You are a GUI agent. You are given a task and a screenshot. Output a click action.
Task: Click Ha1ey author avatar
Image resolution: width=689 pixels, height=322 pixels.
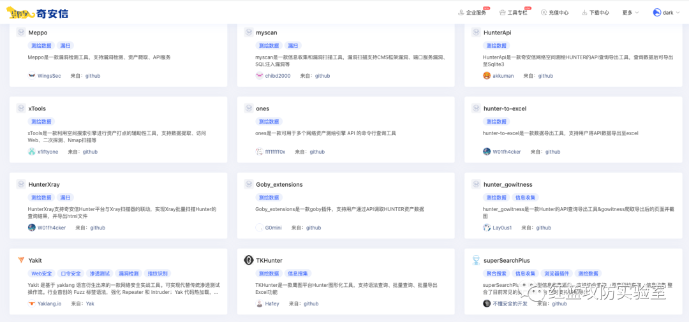(259, 304)
